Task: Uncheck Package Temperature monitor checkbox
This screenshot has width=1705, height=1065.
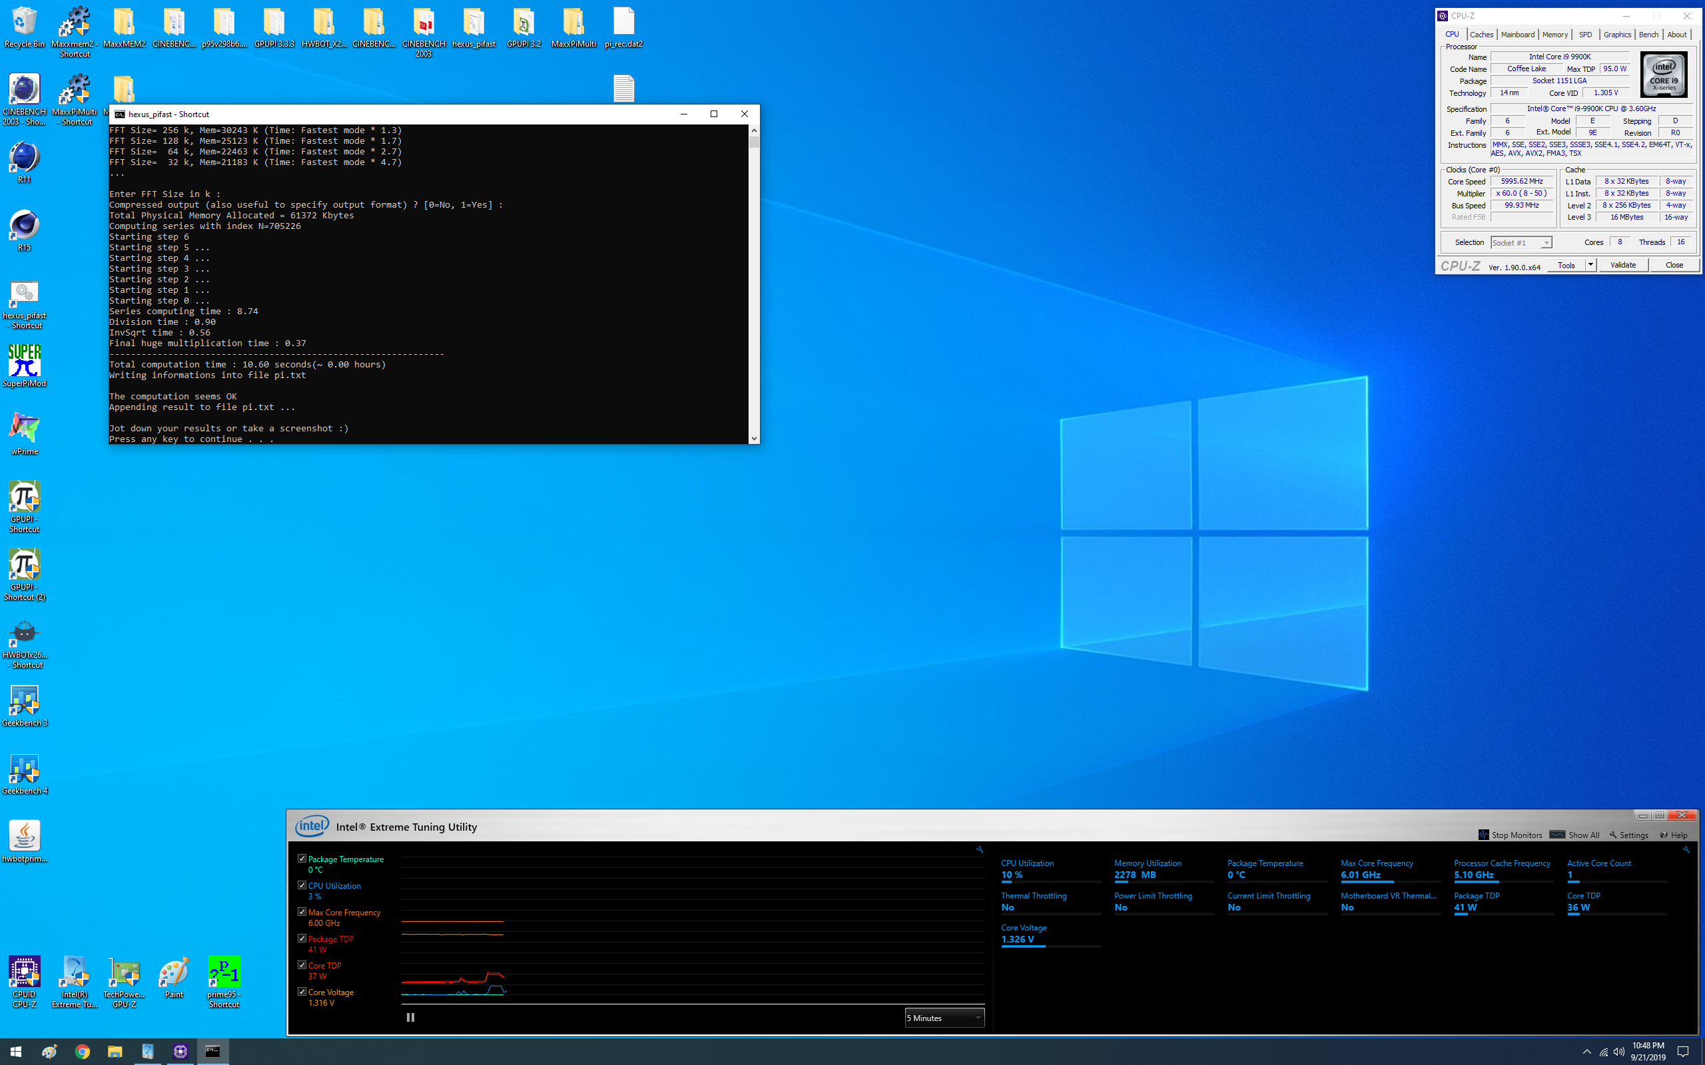Action: [302, 859]
